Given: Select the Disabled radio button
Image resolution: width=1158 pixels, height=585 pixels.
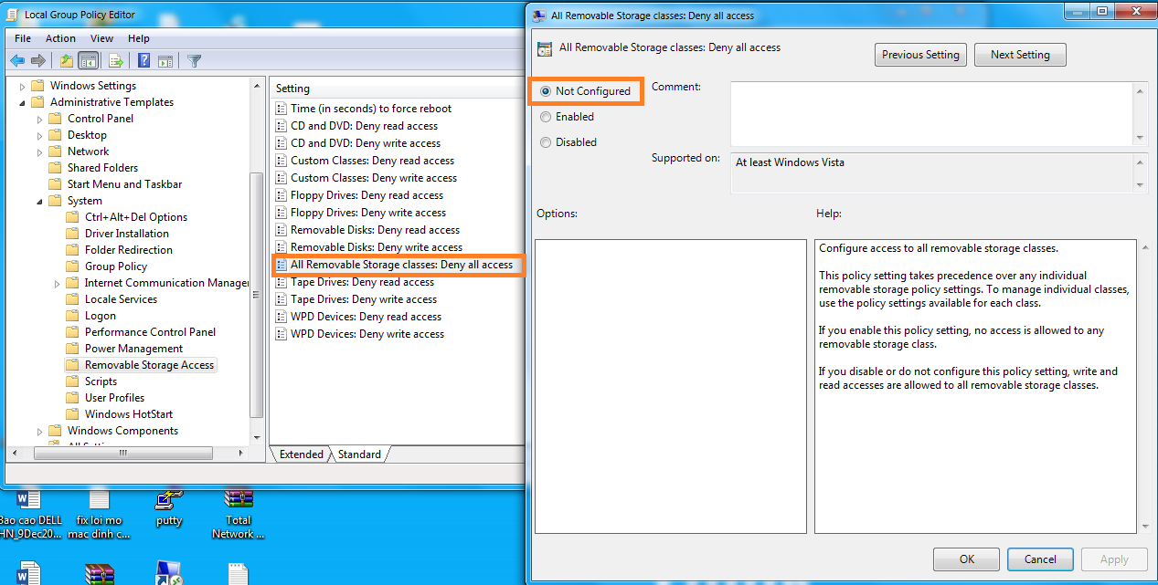Looking at the screenshot, I should [546, 142].
